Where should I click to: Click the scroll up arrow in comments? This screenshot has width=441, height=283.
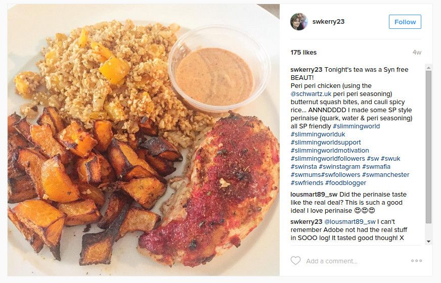428,68
